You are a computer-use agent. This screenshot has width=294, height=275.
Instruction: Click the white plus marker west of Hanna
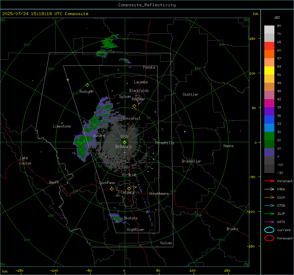click(185, 131)
